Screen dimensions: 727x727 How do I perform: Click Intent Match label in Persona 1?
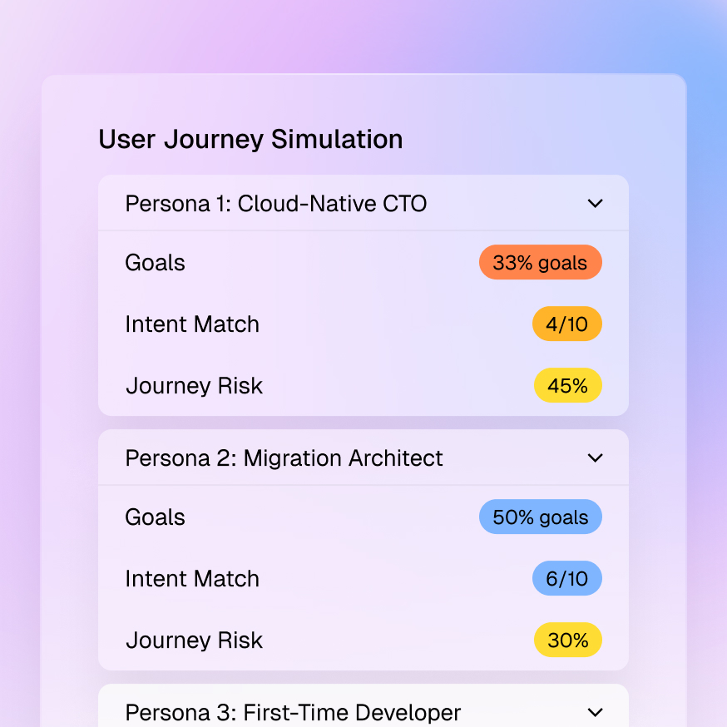(192, 324)
